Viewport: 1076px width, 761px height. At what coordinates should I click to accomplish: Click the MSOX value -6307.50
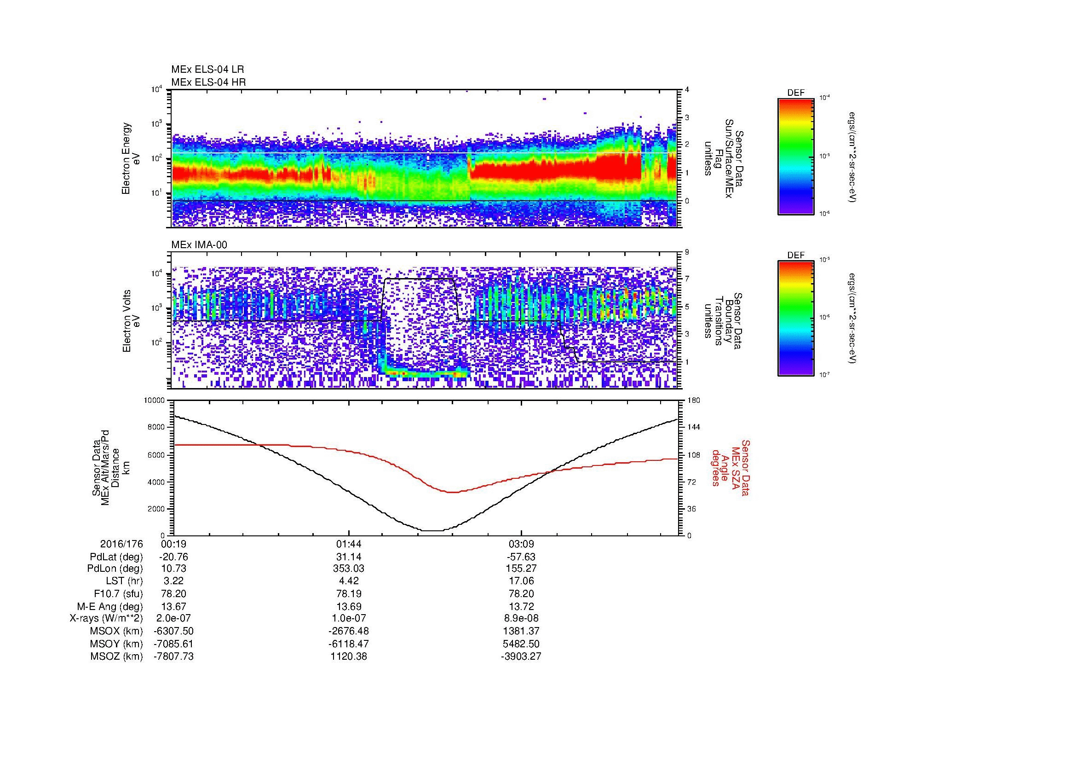[x=173, y=631]
